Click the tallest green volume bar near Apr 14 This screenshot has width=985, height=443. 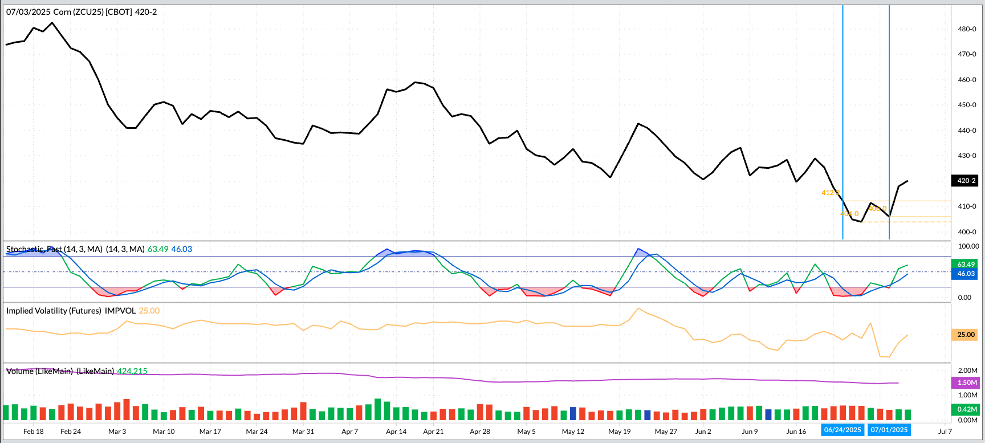[377, 409]
